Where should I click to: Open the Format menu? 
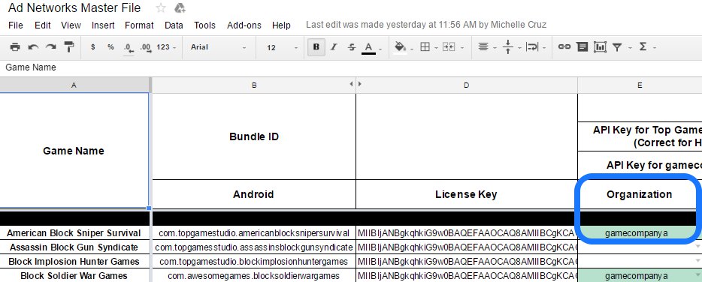(x=139, y=25)
